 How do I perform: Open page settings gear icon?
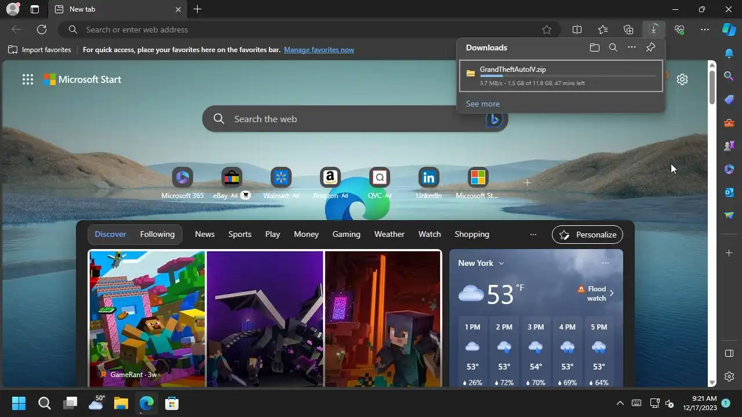coord(682,79)
